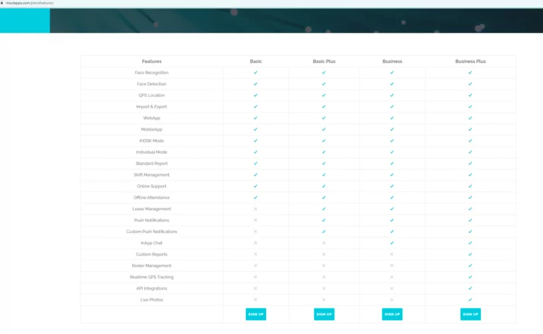Click the Custom Reports checkmark under Business Plus
543x334 pixels.
click(470, 254)
